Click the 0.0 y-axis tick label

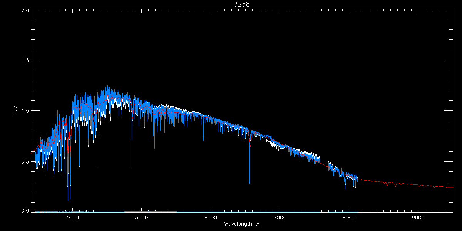[25, 211]
